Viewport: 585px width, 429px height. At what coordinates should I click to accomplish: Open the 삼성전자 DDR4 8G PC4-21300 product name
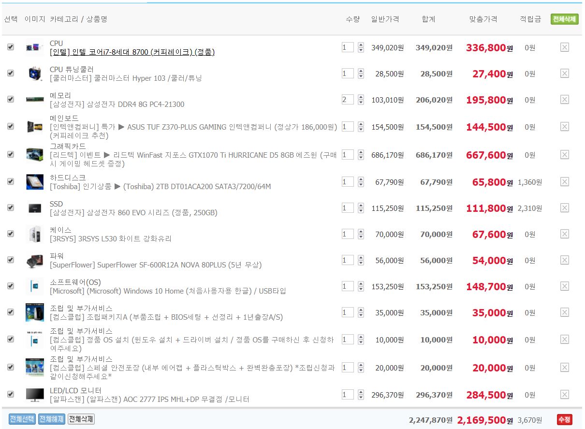tap(117, 104)
